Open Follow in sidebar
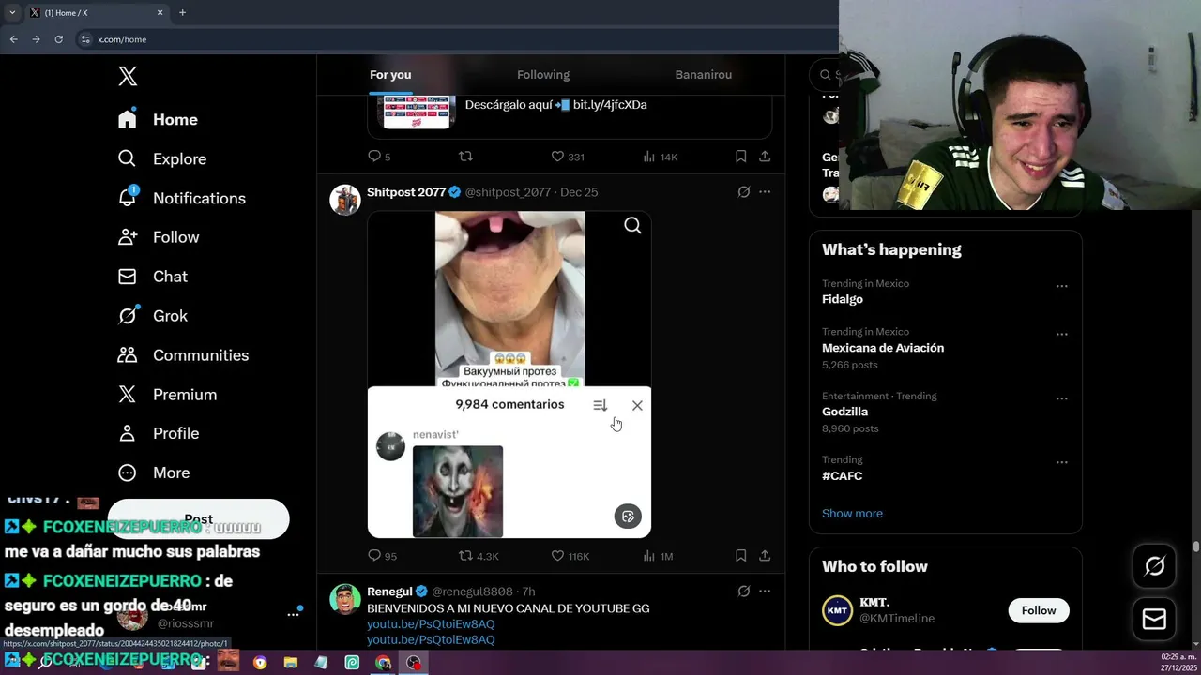Screen dimensions: 1201x675 tap(159, 237)
